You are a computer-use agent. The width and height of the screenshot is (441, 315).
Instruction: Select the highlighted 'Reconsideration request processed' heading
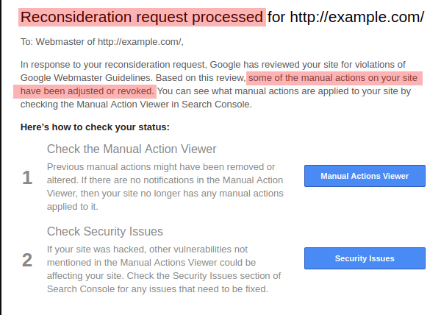pos(142,17)
